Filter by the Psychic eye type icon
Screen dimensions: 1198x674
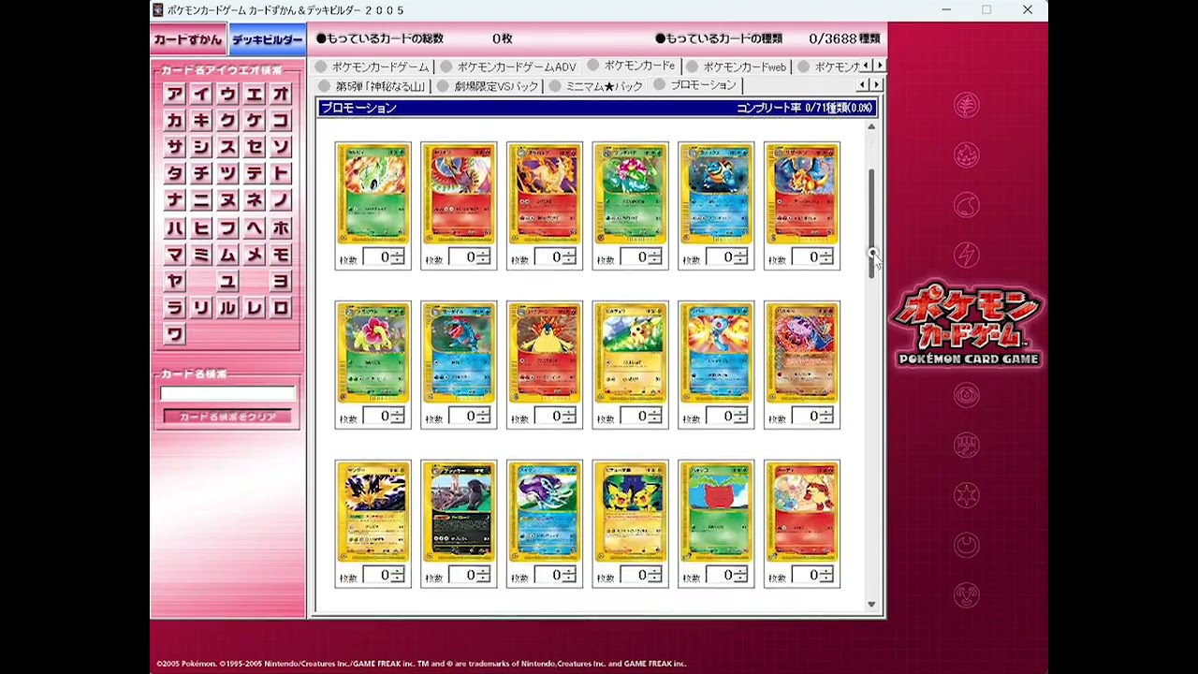point(967,395)
